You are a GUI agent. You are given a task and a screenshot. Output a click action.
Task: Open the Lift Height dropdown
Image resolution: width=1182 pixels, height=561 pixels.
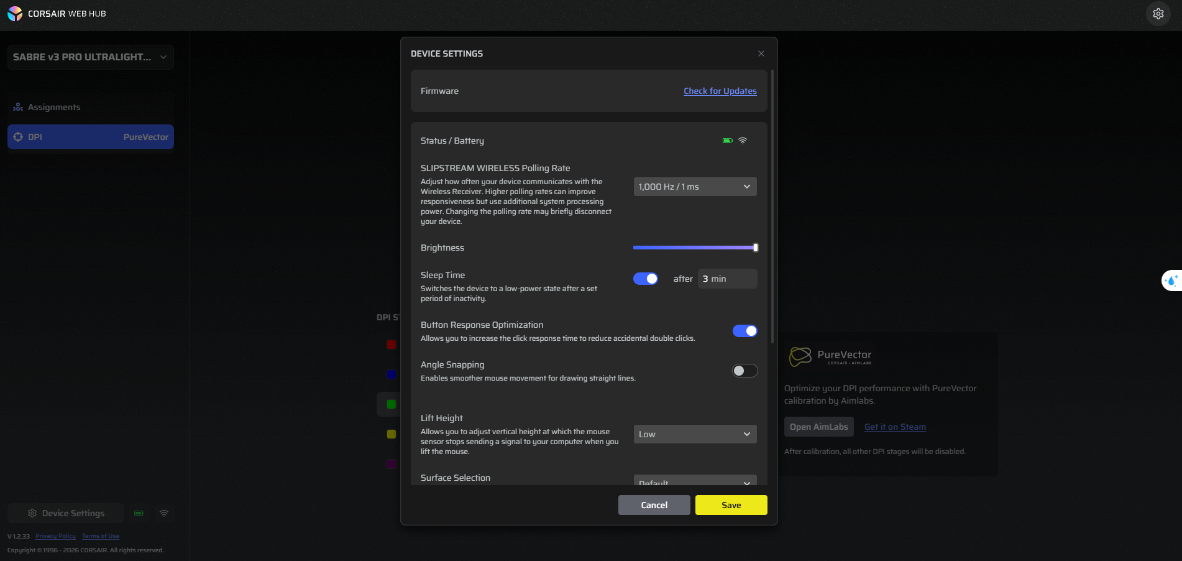pyautogui.click(x=695, y=434)
